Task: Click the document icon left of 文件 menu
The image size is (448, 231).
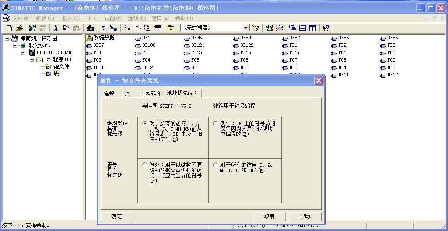Action: [x=6, y=18]
